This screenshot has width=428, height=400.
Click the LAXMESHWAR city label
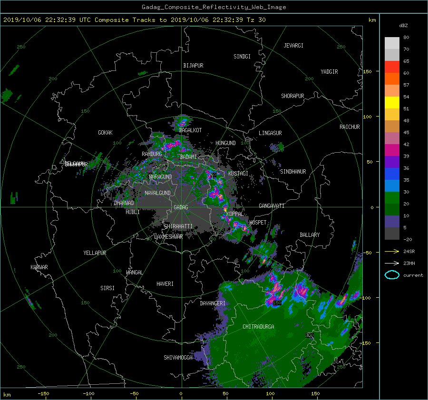pyautogui.click(x=168, y=237)
